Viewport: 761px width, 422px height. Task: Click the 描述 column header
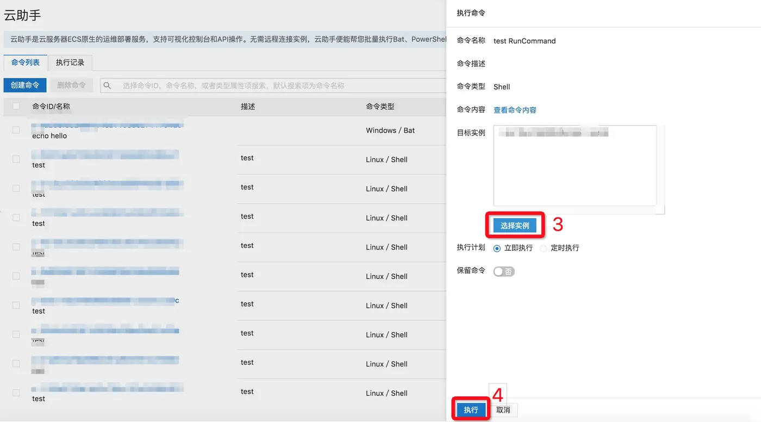tap(248, 107)
